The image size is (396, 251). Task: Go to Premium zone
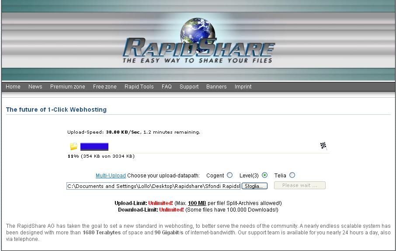[67, 87]
